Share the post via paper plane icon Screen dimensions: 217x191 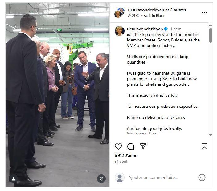click(143, 146)
